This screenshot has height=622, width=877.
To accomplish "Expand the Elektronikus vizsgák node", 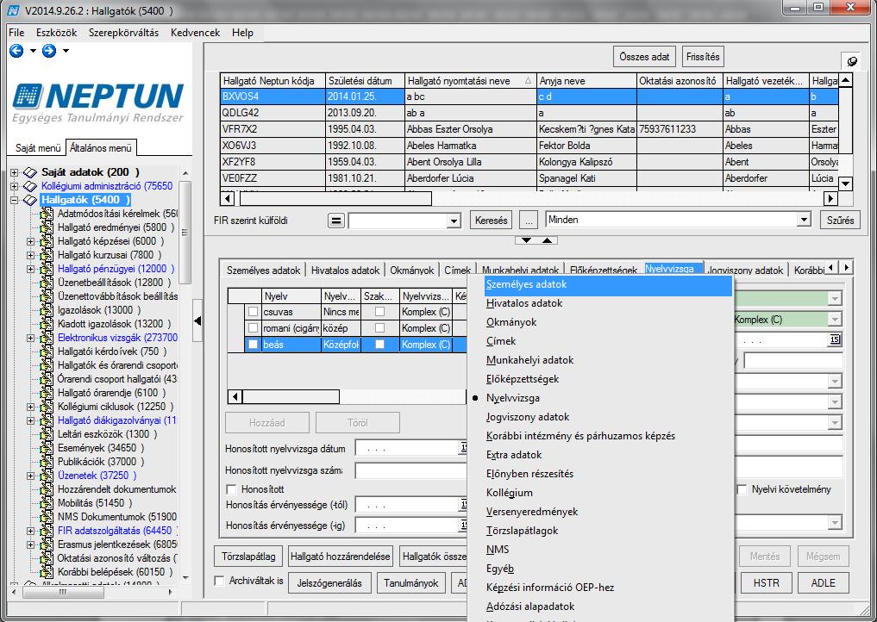I will pyautogui.click(x=31, y=338).
